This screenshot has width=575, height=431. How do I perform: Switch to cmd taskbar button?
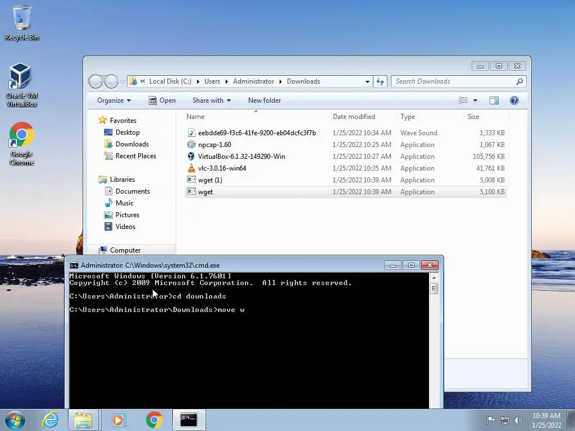(x=189, y=420)
